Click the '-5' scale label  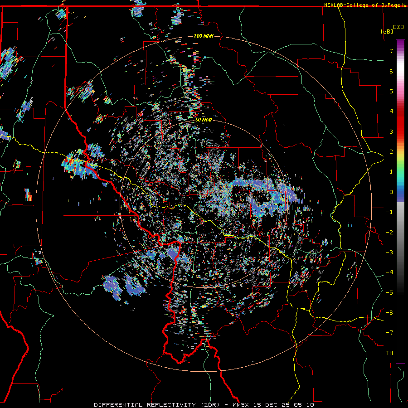(x=389, y=293)
